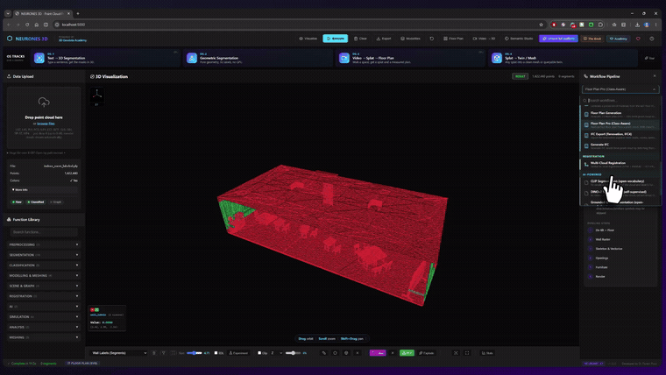666x375 pixels.
Task: Click the filter funnel icon in bottom toolbar
Action: 164,353
